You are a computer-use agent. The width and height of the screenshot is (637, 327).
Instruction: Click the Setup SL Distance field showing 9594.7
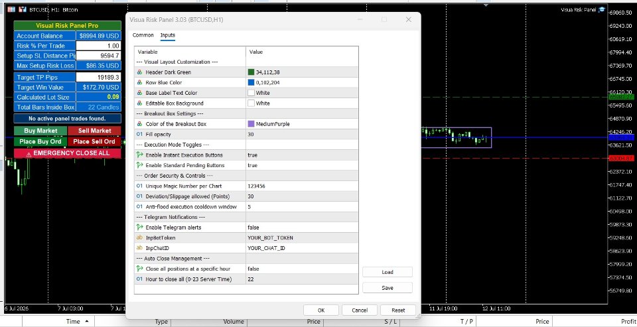click(98, 56)
